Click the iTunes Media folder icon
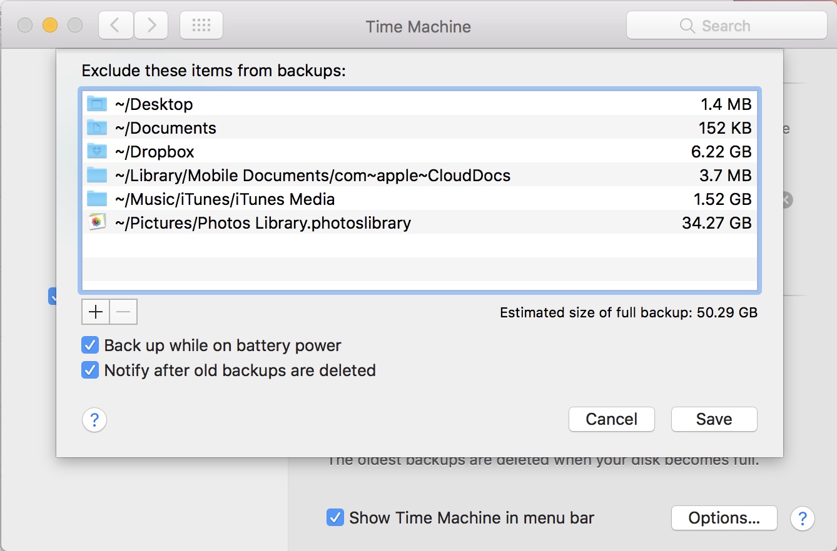 [x=97, y=199]
